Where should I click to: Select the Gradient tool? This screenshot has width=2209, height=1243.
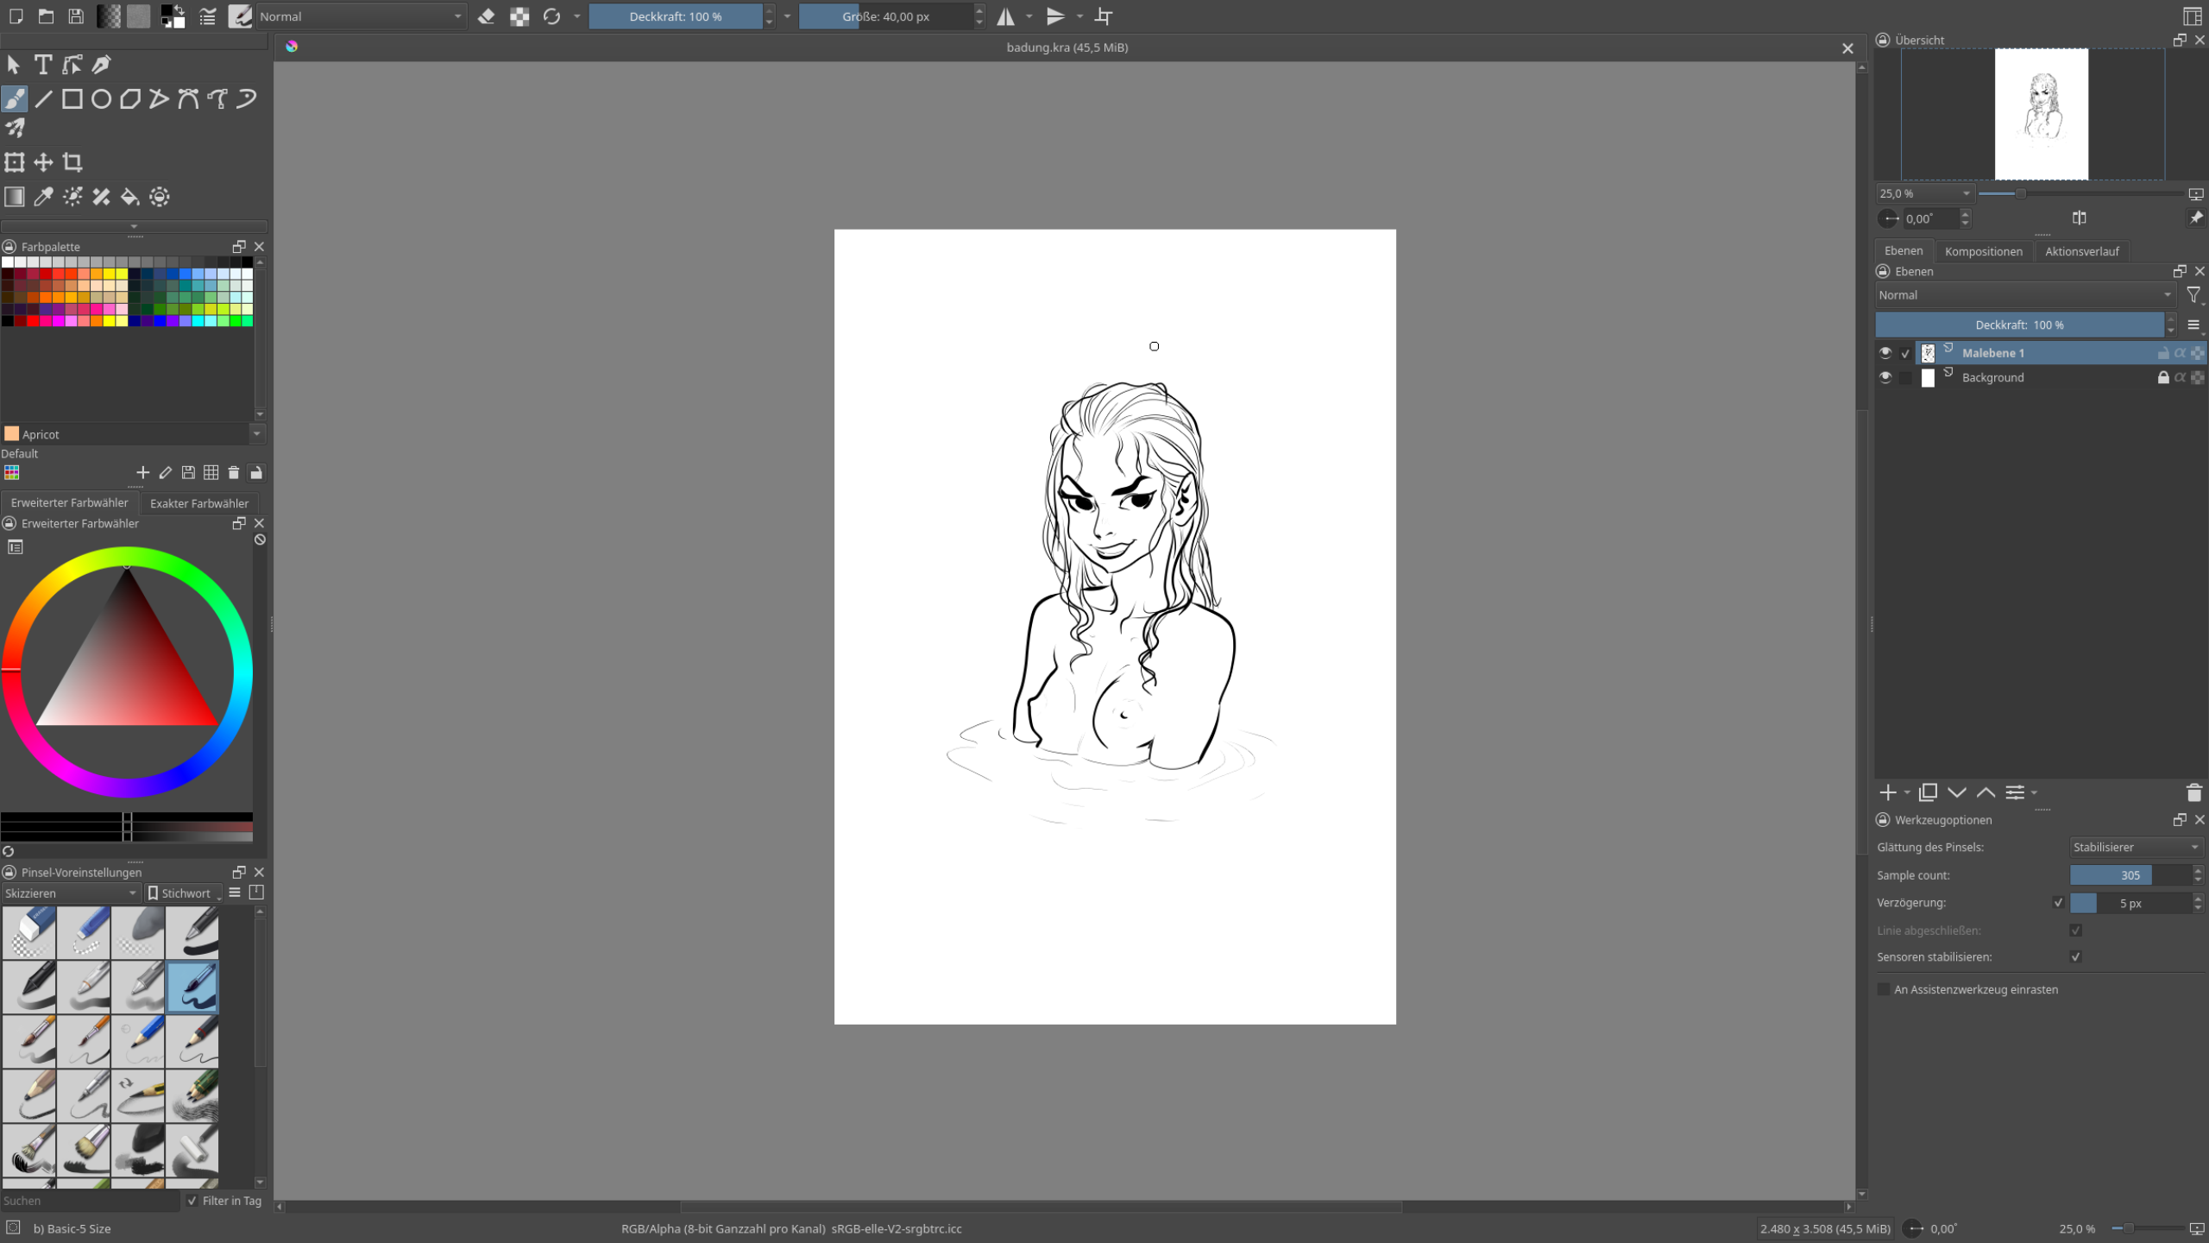(x=15, y=197)
